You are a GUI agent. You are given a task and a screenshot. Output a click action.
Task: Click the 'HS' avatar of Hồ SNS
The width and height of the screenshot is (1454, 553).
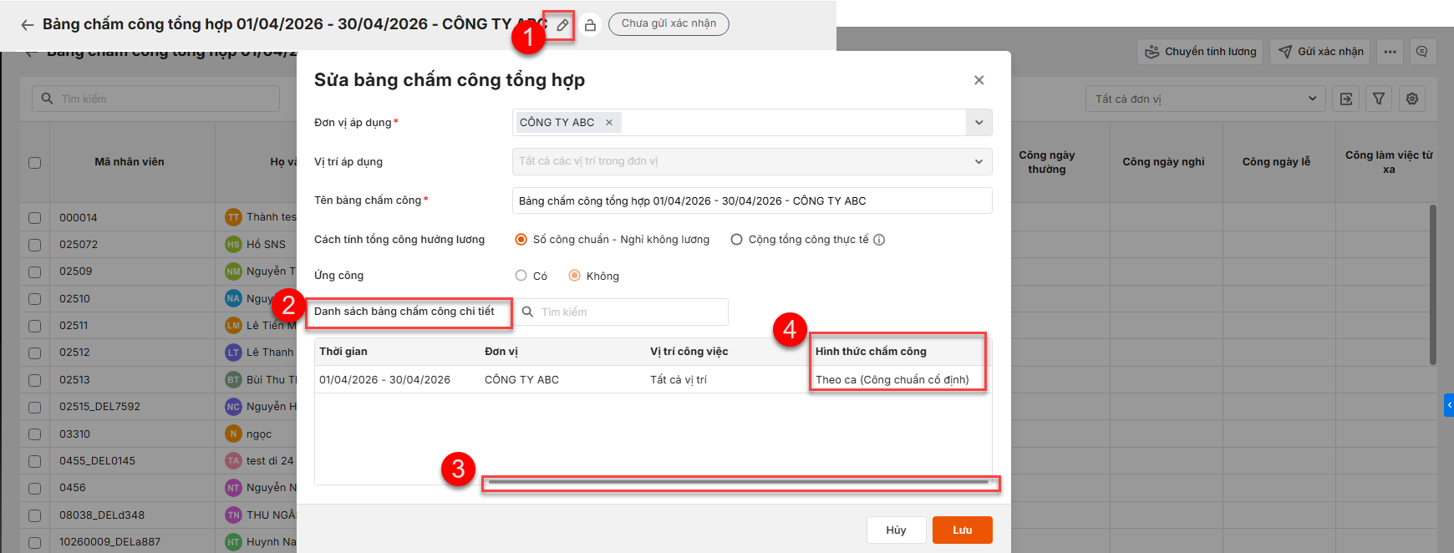(233, 245)
